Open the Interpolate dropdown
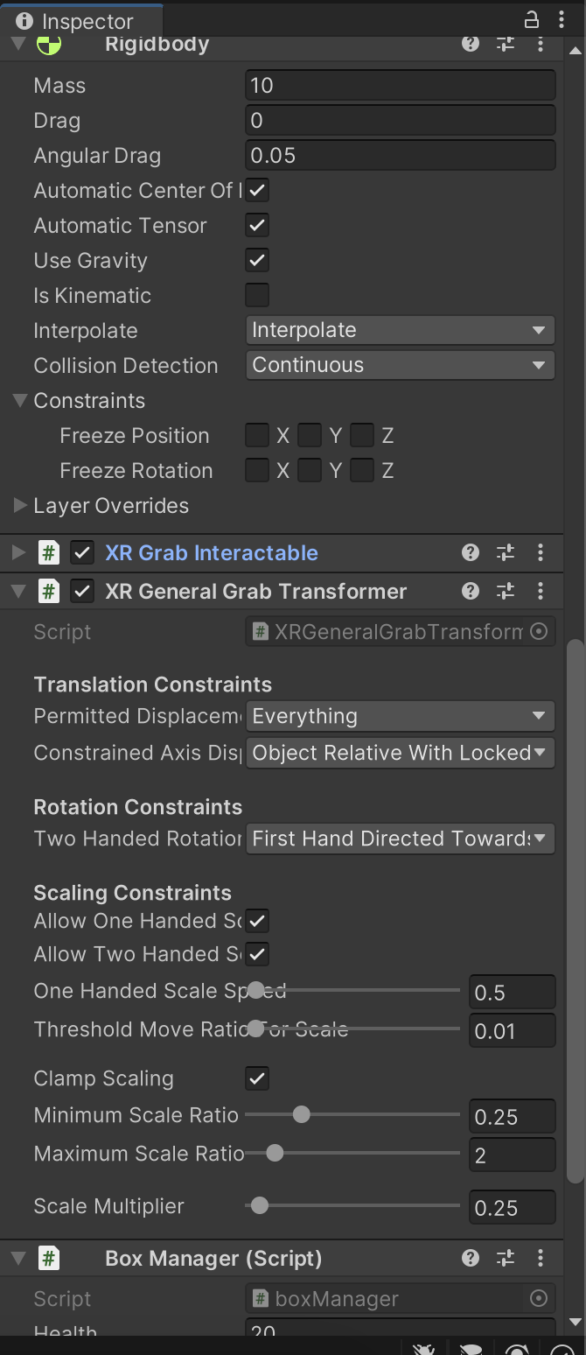This screenshot has width=586, height=1355. [400, 330]
